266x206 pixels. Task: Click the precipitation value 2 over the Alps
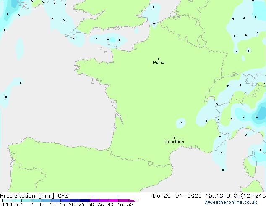(257, 117)
